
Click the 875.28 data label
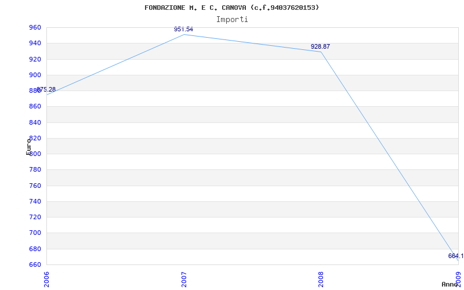coord(46,89)
